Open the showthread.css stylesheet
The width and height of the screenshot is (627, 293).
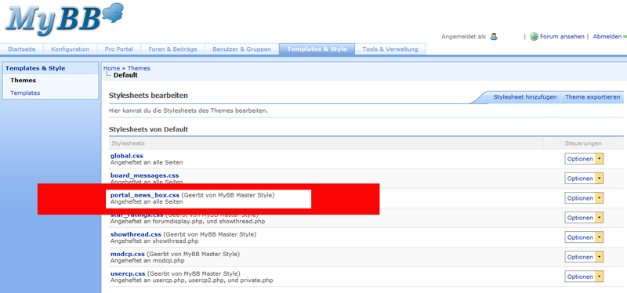coord(136,234)
